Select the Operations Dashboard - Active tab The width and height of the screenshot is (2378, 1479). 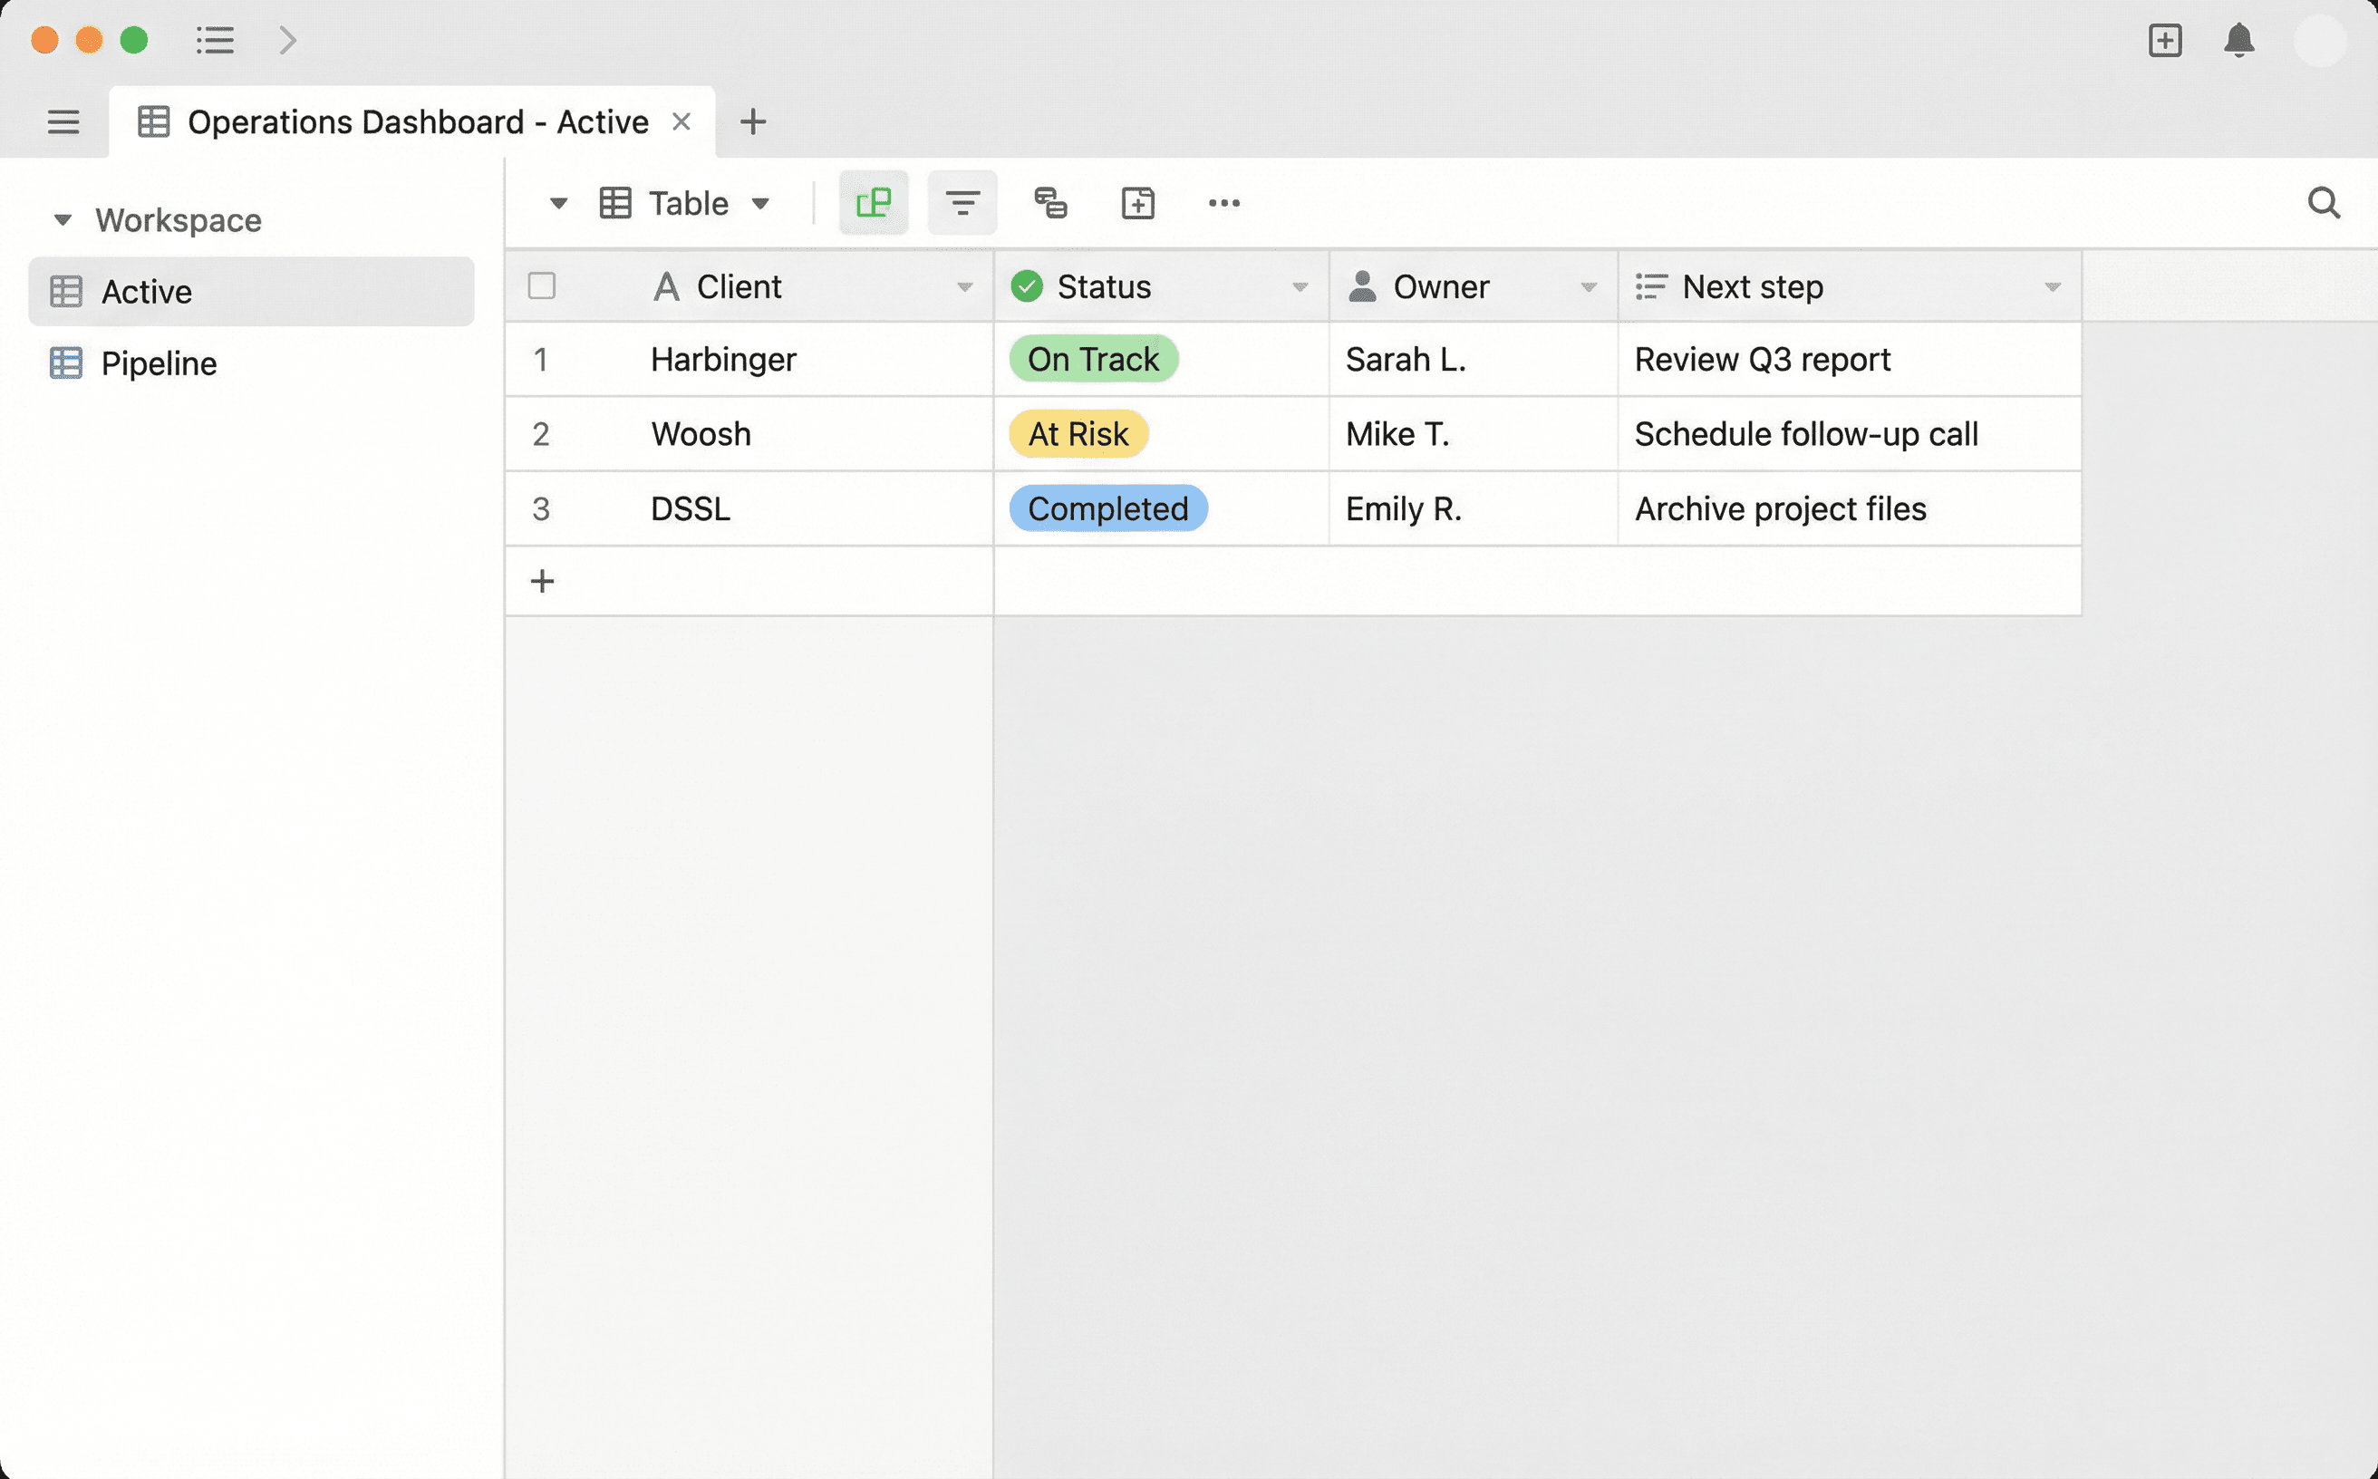pos(418,121)
